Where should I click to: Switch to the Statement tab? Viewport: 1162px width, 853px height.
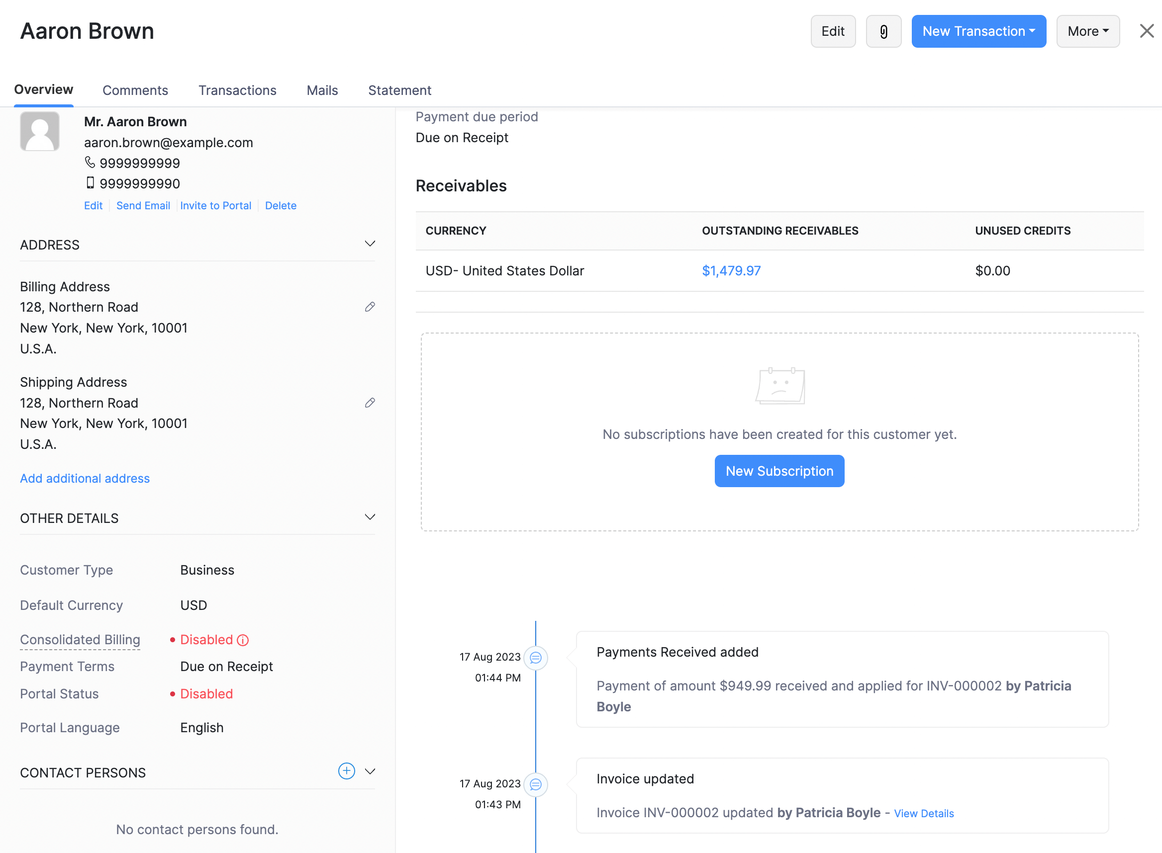pos(399,90)
